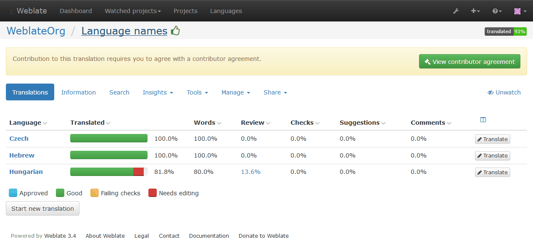Open Documentation footer link

pyautogui.click(x=209, y=236)
